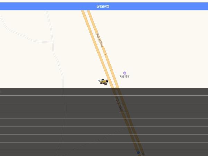Click the yellow drilling machine device marker
This screenshot has width=208, height=156.
[x=103, y=81]
